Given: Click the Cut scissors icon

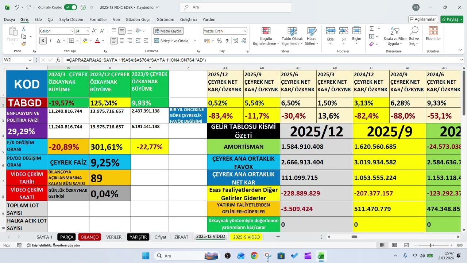Looking at the screenshot, I should pyautogui.click(x=24, y=29).
